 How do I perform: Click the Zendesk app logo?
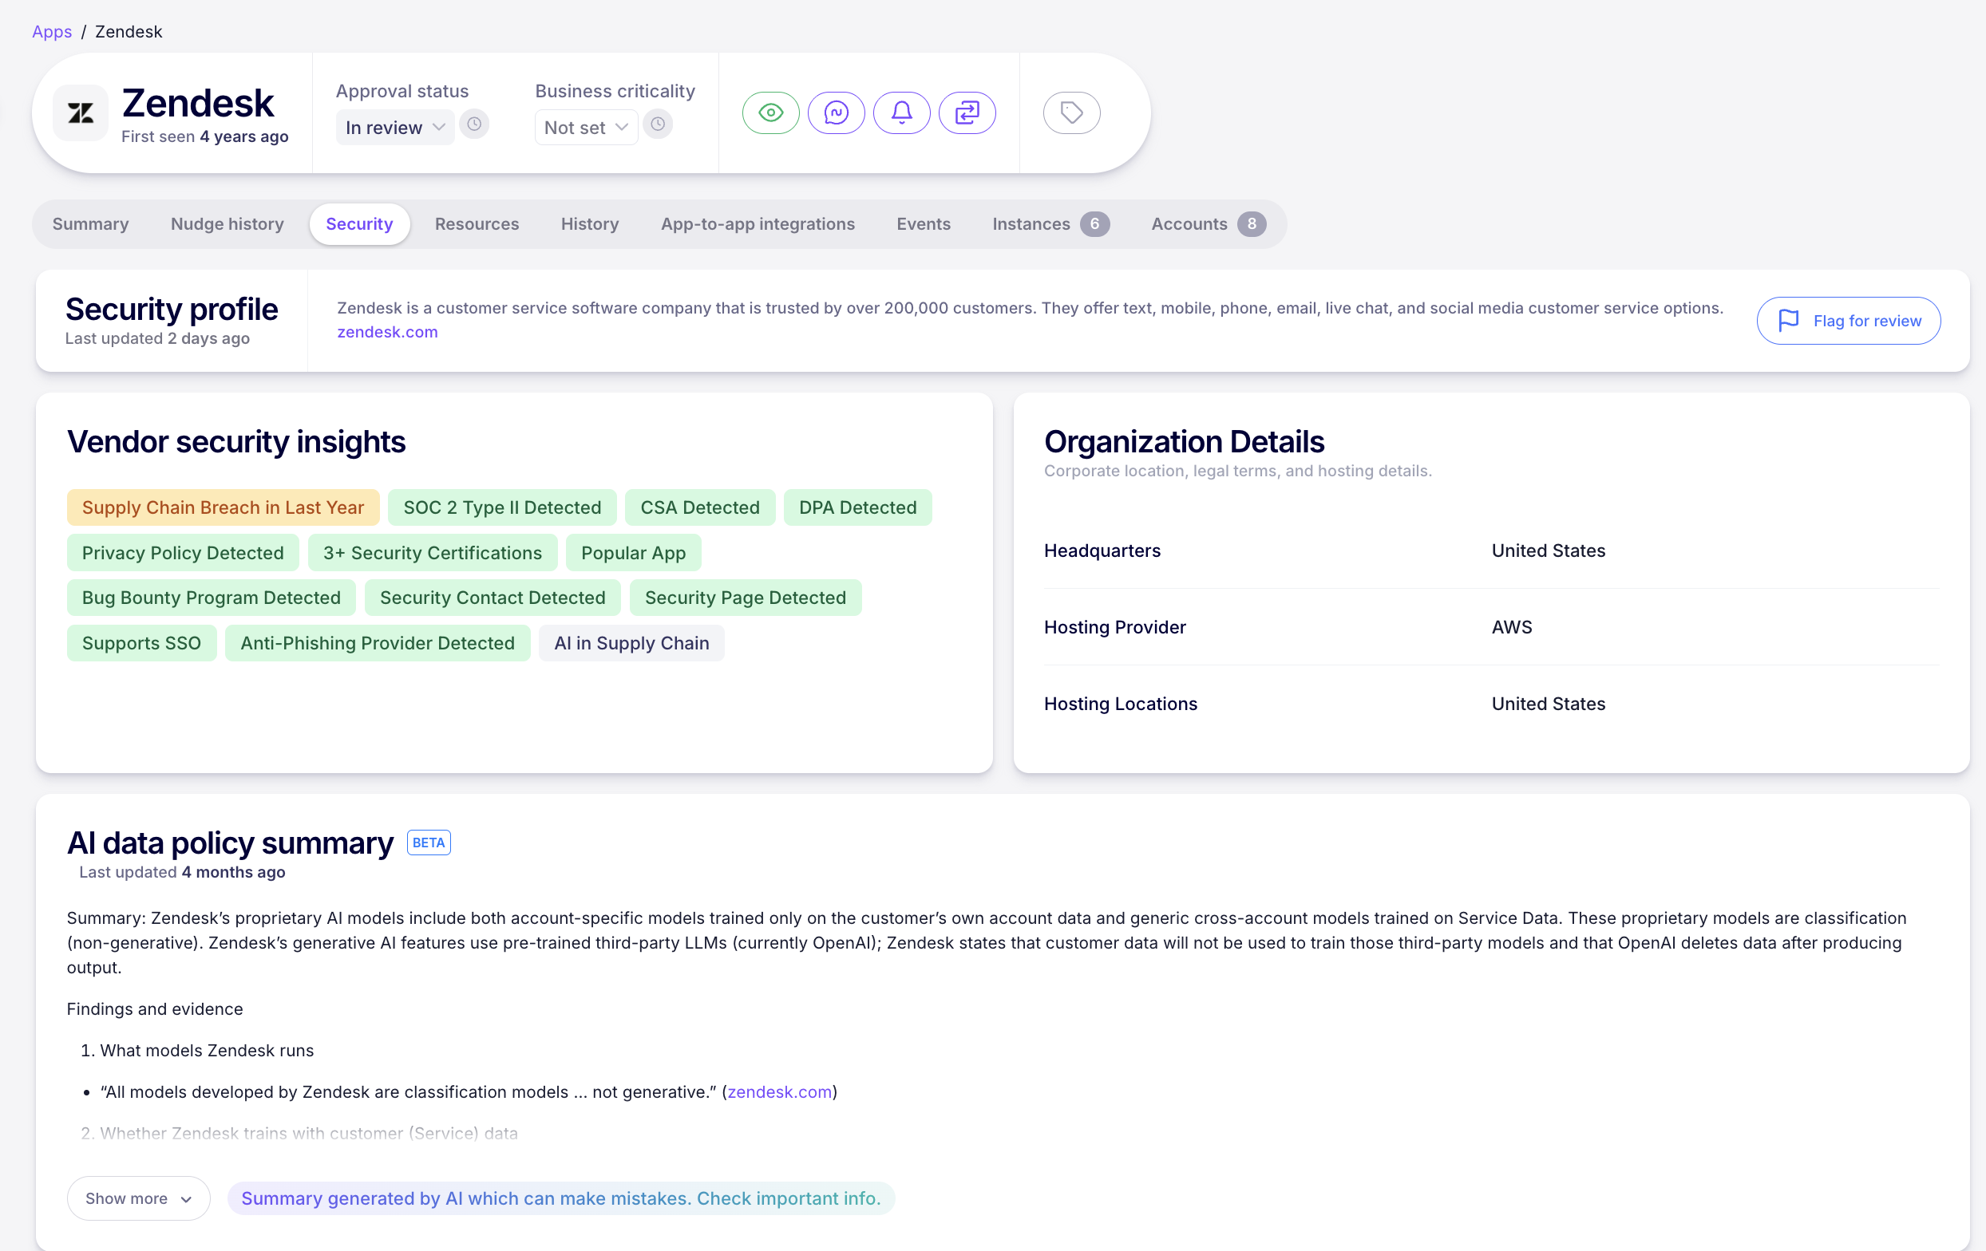(x=80, y=112)
